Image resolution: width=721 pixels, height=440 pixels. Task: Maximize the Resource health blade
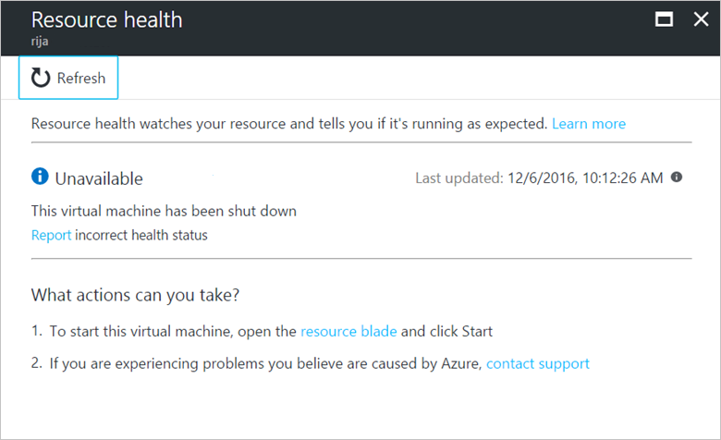click(663, 19)
